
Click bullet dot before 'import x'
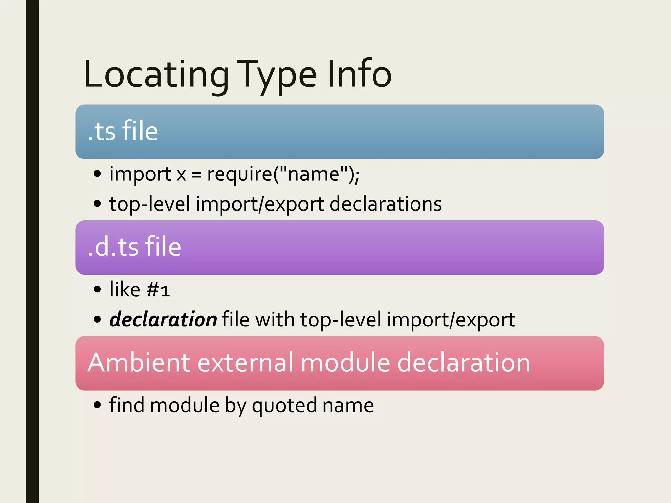pyautogui.click(x=97, y=174)
